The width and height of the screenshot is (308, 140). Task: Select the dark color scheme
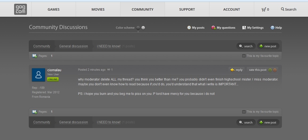coord(138,28)
